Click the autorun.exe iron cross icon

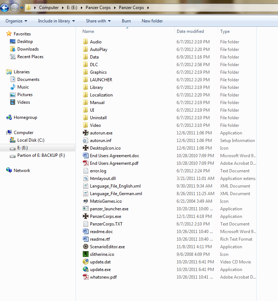point(86,133)
